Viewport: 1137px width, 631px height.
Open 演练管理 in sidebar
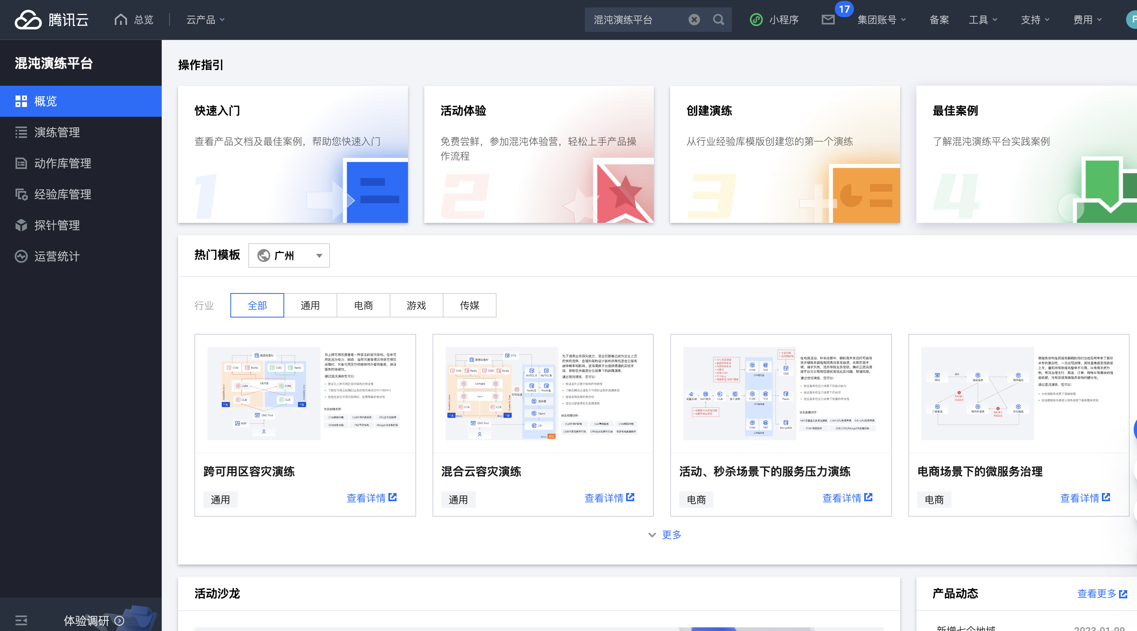click(57, 132)
